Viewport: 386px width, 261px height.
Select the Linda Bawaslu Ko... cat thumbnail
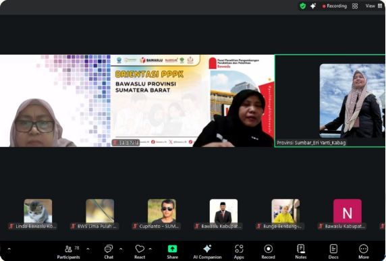(x=38, y=211)
